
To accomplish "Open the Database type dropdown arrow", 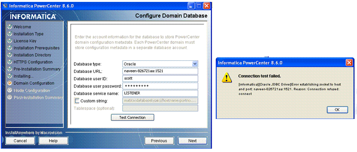I will (x=195, y=64).
